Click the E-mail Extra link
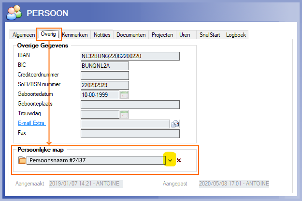This screenshot has width=302, height=201. pyautogui.click(x=31, y=123)
